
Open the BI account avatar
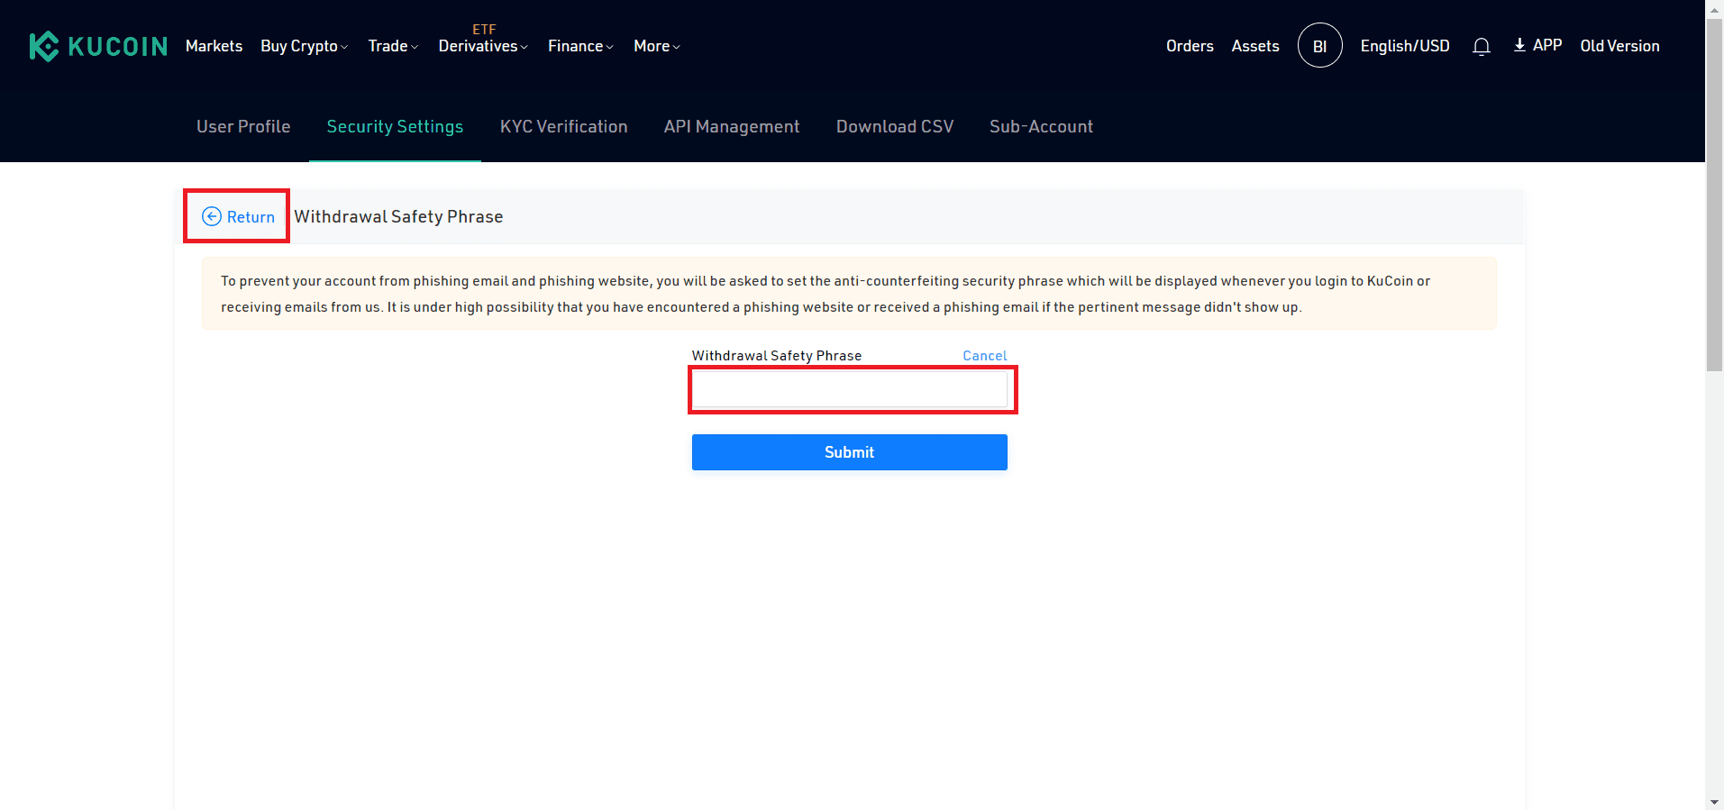click(x=1319, y=45)
